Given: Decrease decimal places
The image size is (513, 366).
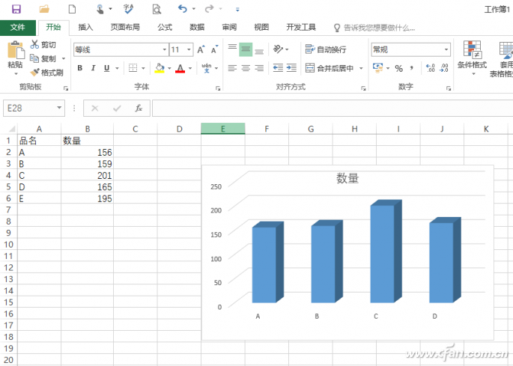Looking at the screenshot, I should 444,68.
